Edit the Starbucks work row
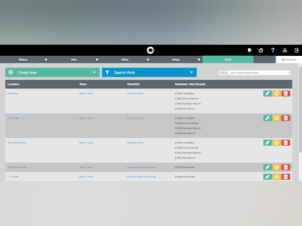302x226 pixels. click(x=268, y=93)
